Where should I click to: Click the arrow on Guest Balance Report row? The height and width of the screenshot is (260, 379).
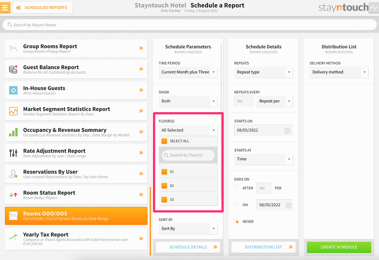(x=141, y=69)
